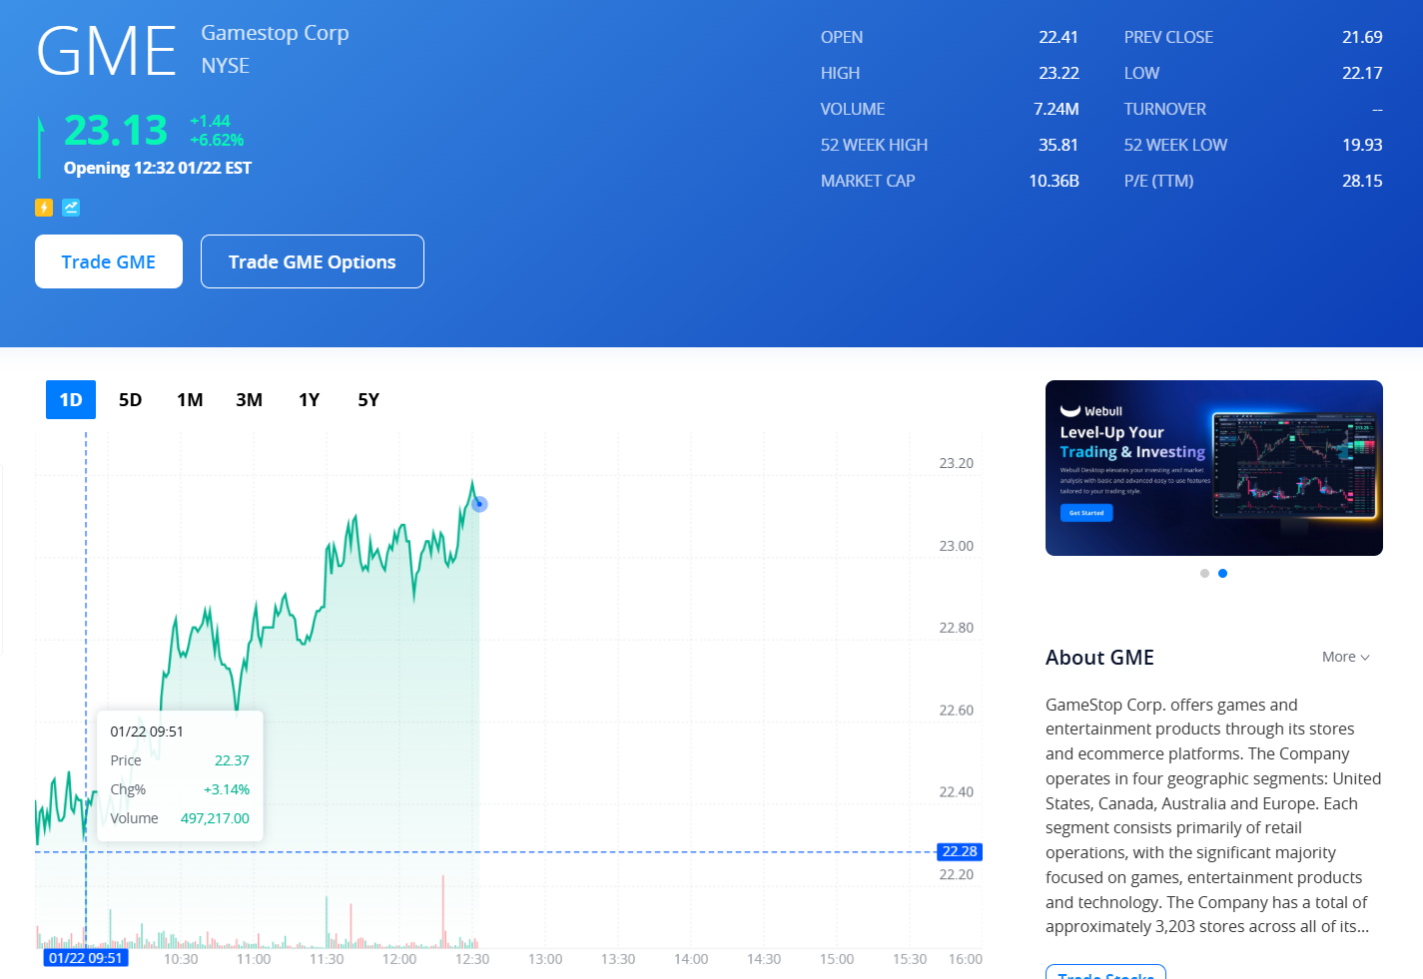Select the 3M chart range tab

click(250, 400)
